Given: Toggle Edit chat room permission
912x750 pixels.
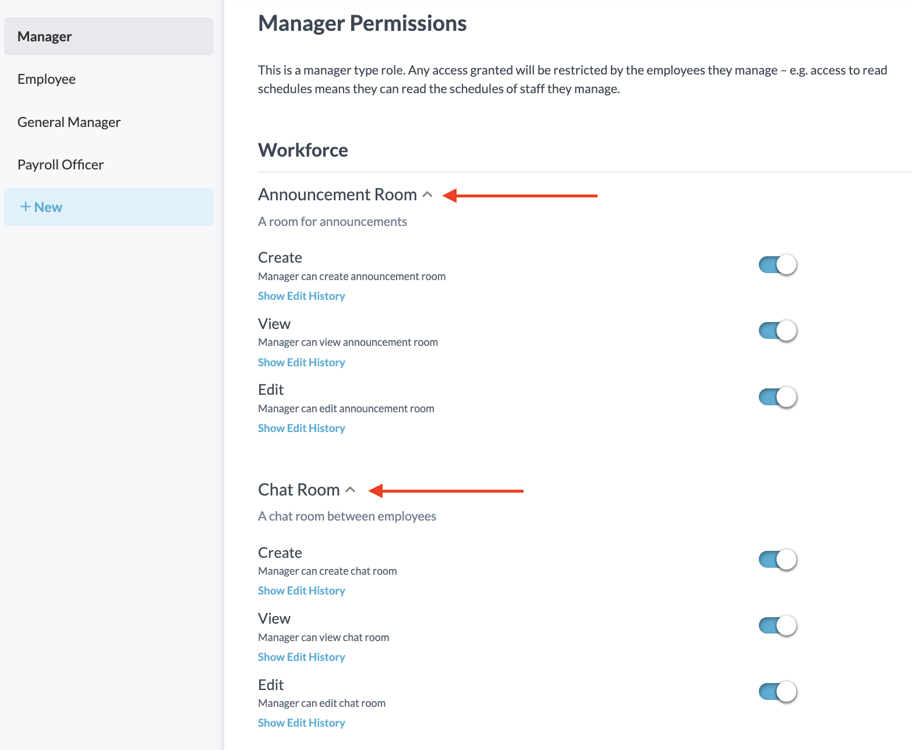Looking at the screenshot, I should pyautogui.click(x=777, y=692).
